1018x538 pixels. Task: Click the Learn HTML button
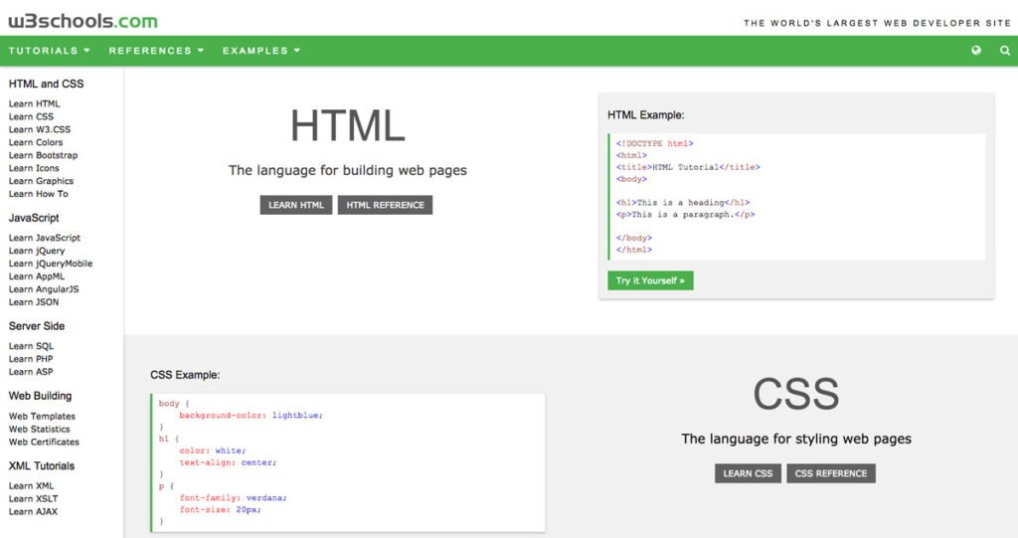pos(296,205)
